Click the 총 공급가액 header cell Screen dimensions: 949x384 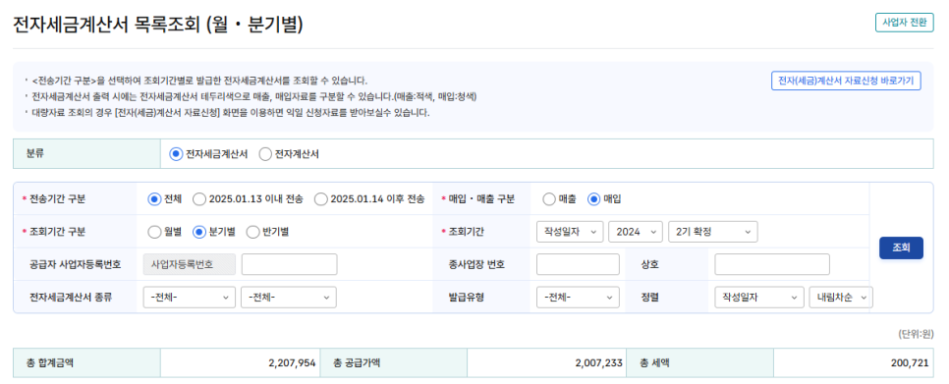click(393, 362)
